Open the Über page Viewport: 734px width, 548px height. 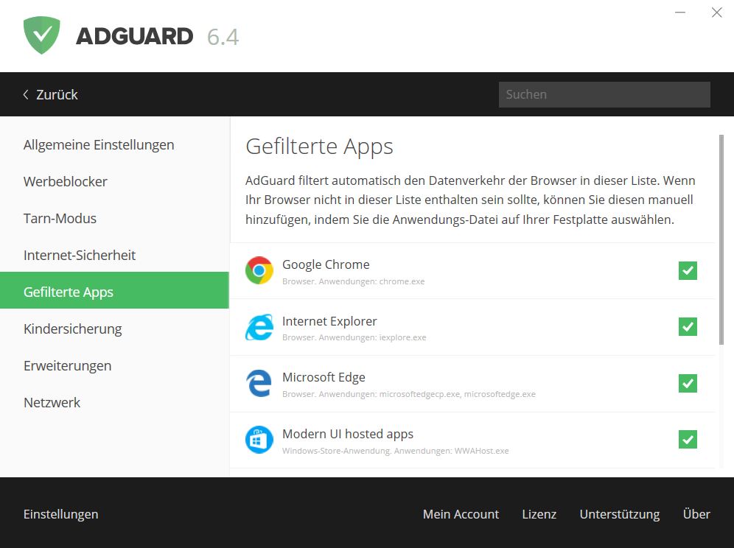(x=696, y=513)
